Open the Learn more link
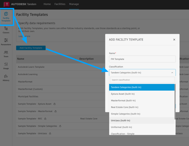The height and width of the screenshot is (146, 189). (x=24, y=36)
